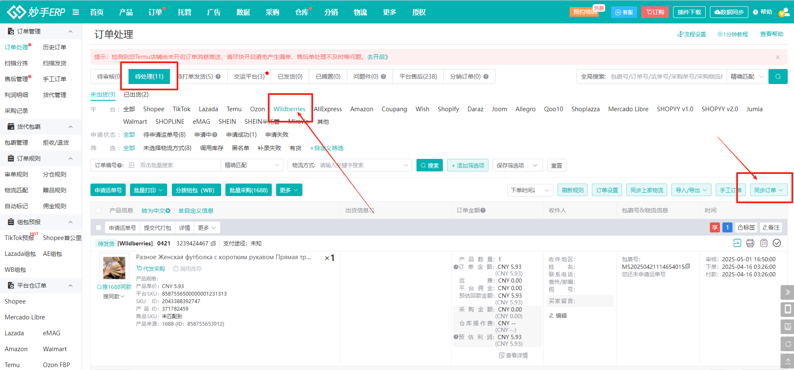Click the mobile phone floating button
The image size is (794, 370).
(x=787, y=309)
